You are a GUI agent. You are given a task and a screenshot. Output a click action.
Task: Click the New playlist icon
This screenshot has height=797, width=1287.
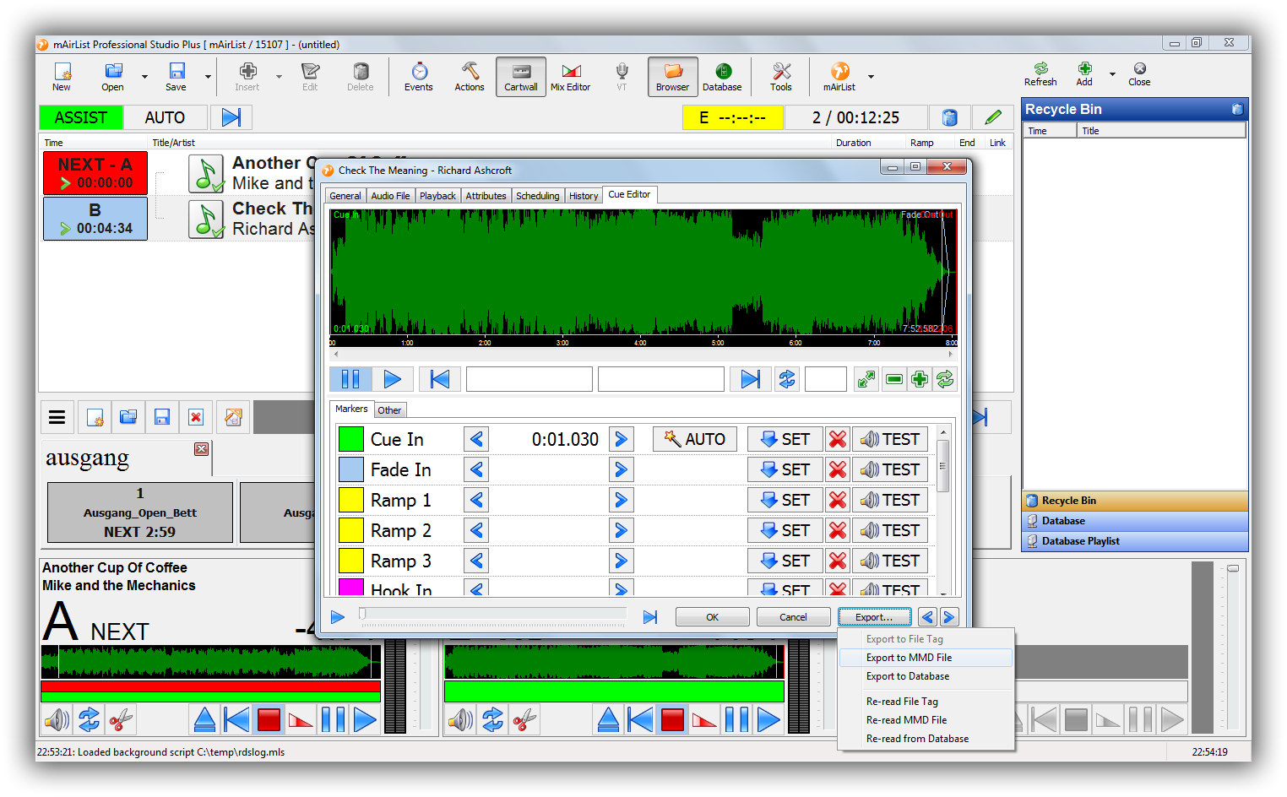point(62,77)
